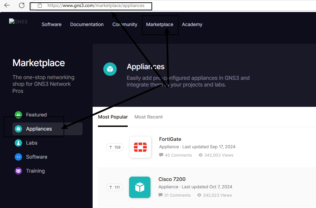Click Cisco 7200 31 Comments text
The width and height of the screenshot is (316, 208).
pyautogui.click(x=177, y=195)
